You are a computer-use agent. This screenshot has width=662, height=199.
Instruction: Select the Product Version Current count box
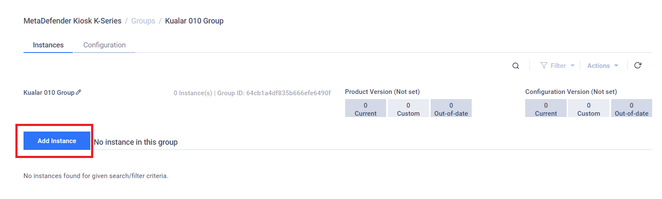pyautogui.click(x=366, y=108)
